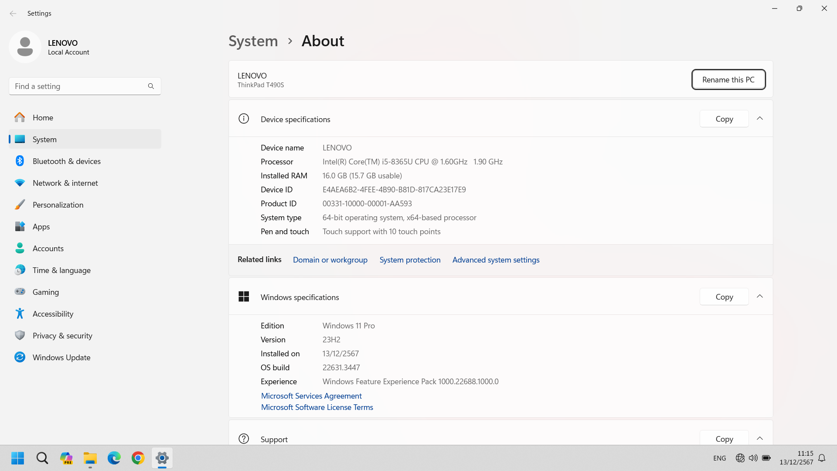Open Advanced system settings link

click(496, 260)
